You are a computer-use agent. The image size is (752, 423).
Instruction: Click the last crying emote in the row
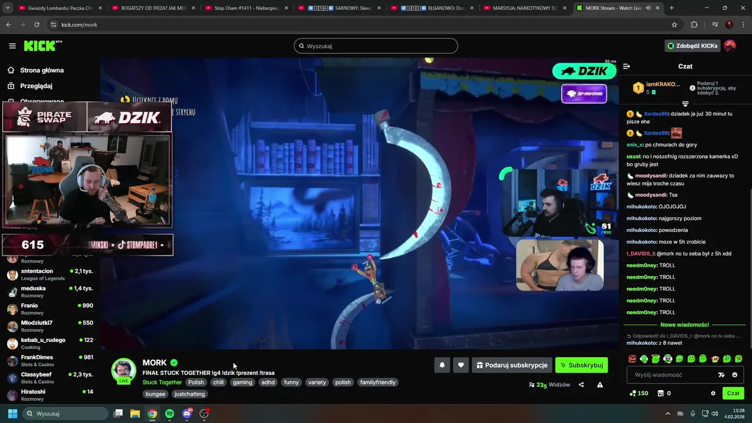coord(738,358)
